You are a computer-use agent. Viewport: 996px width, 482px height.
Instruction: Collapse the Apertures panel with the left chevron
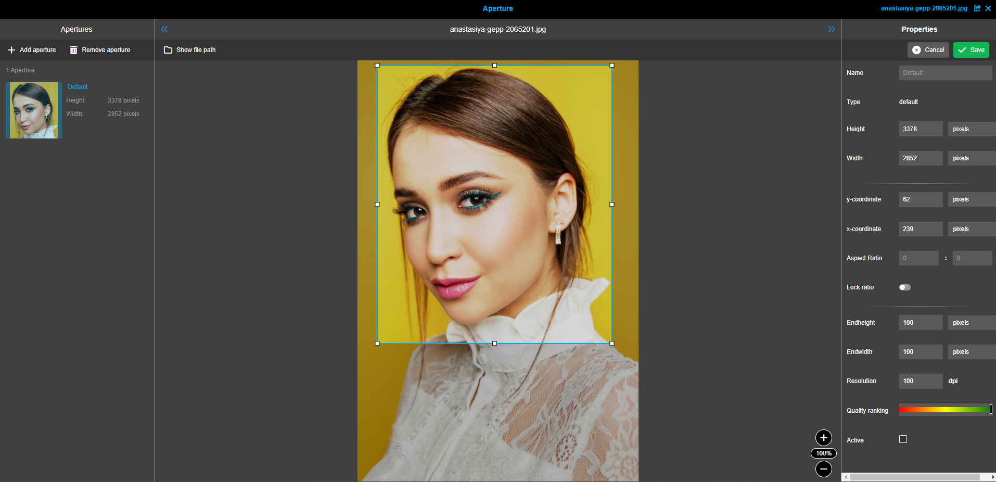(x=164, y=29)
